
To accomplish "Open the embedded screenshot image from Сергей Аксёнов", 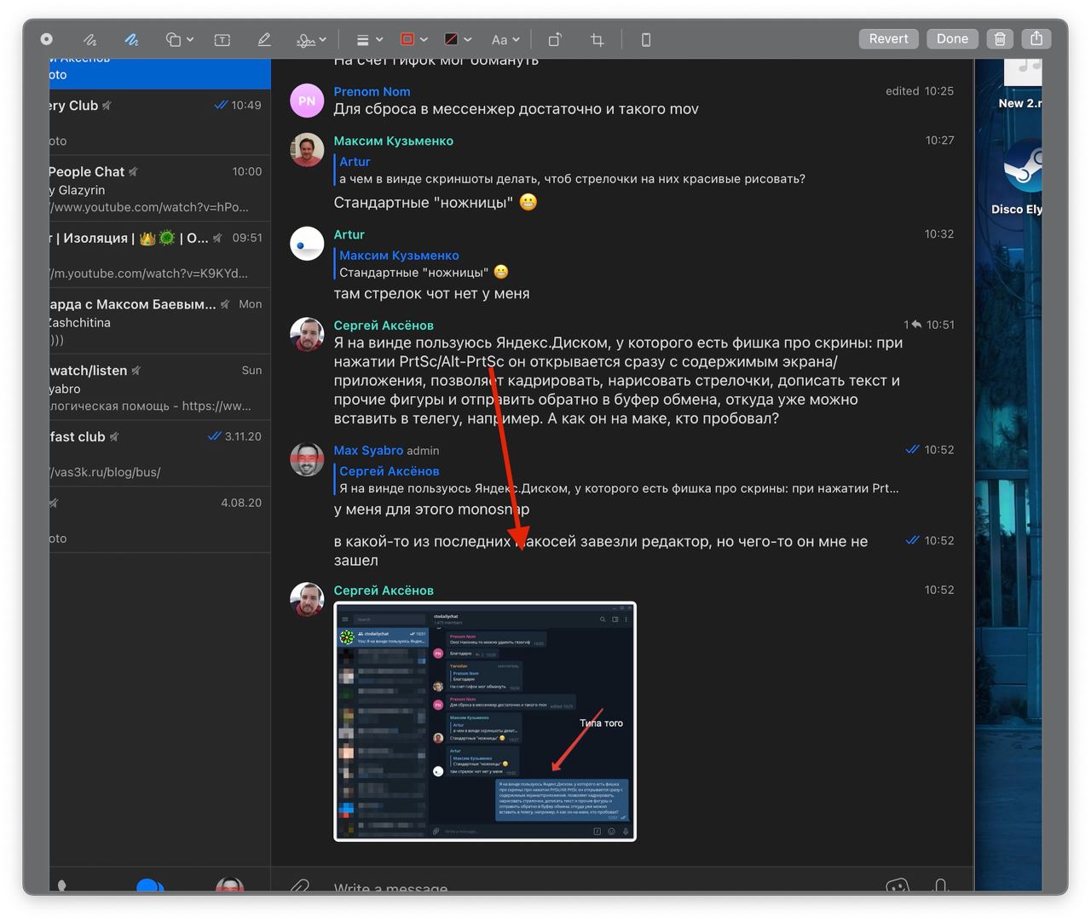I will 485,722.
